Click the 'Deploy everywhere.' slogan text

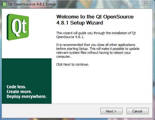pos(27,96)
